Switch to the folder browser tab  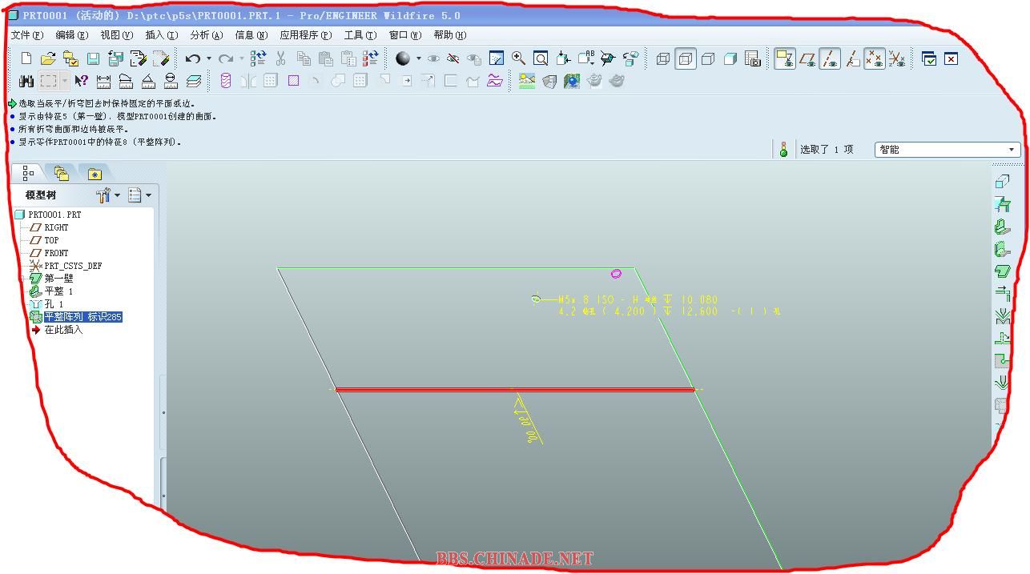point(61,173)
